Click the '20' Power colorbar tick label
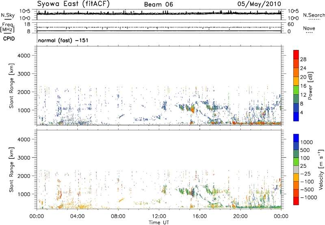The width and height of the screenshot is (325, 225). coord(303,77)
